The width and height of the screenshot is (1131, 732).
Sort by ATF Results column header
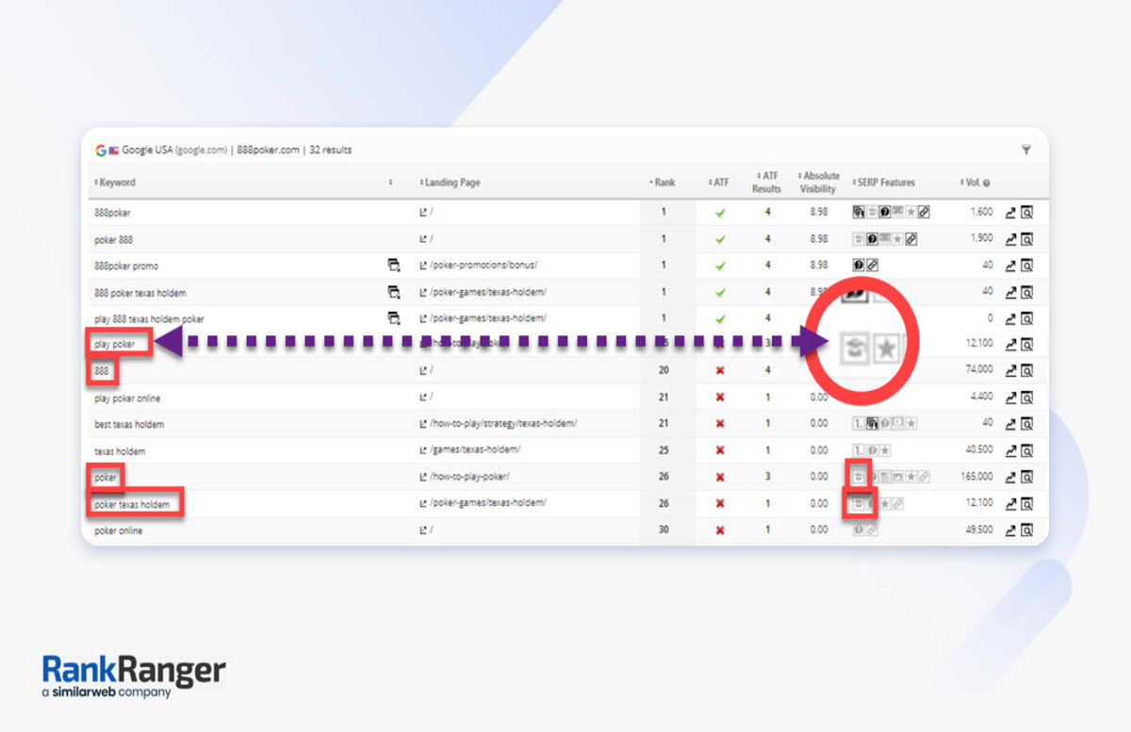coord(766,182)
